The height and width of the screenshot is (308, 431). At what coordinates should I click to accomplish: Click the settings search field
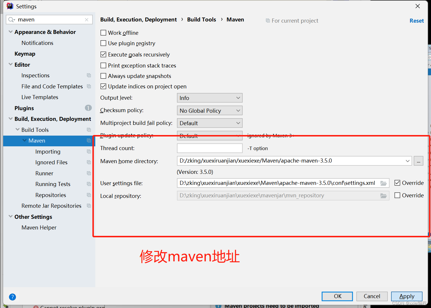tap(49, 20)
